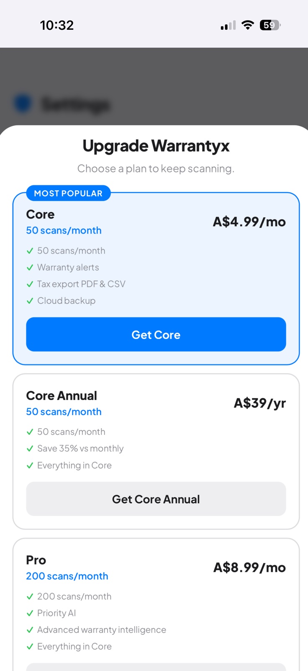Tap the checkmark beside Cloud backup
This screenshot has width=308, height=671.
pos(30,301)
